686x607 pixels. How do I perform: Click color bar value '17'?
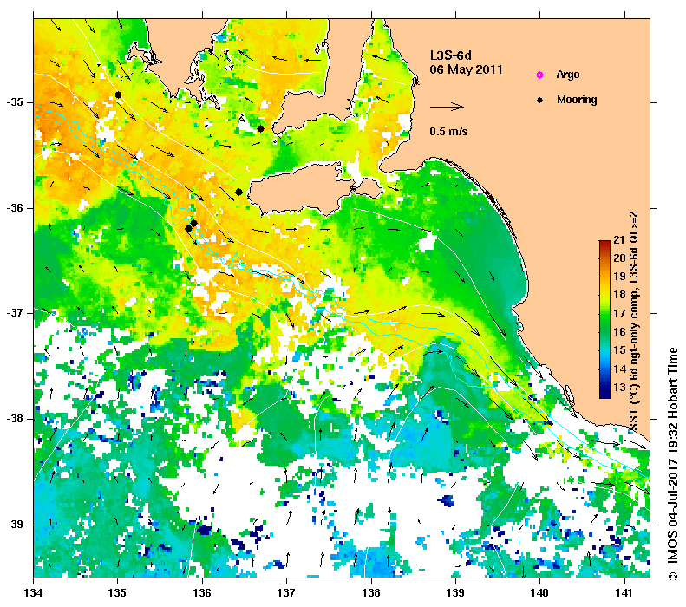[x=619, y=314]
